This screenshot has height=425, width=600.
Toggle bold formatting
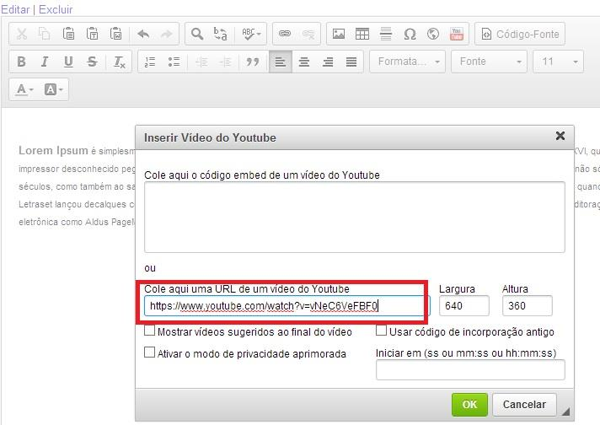21,62
